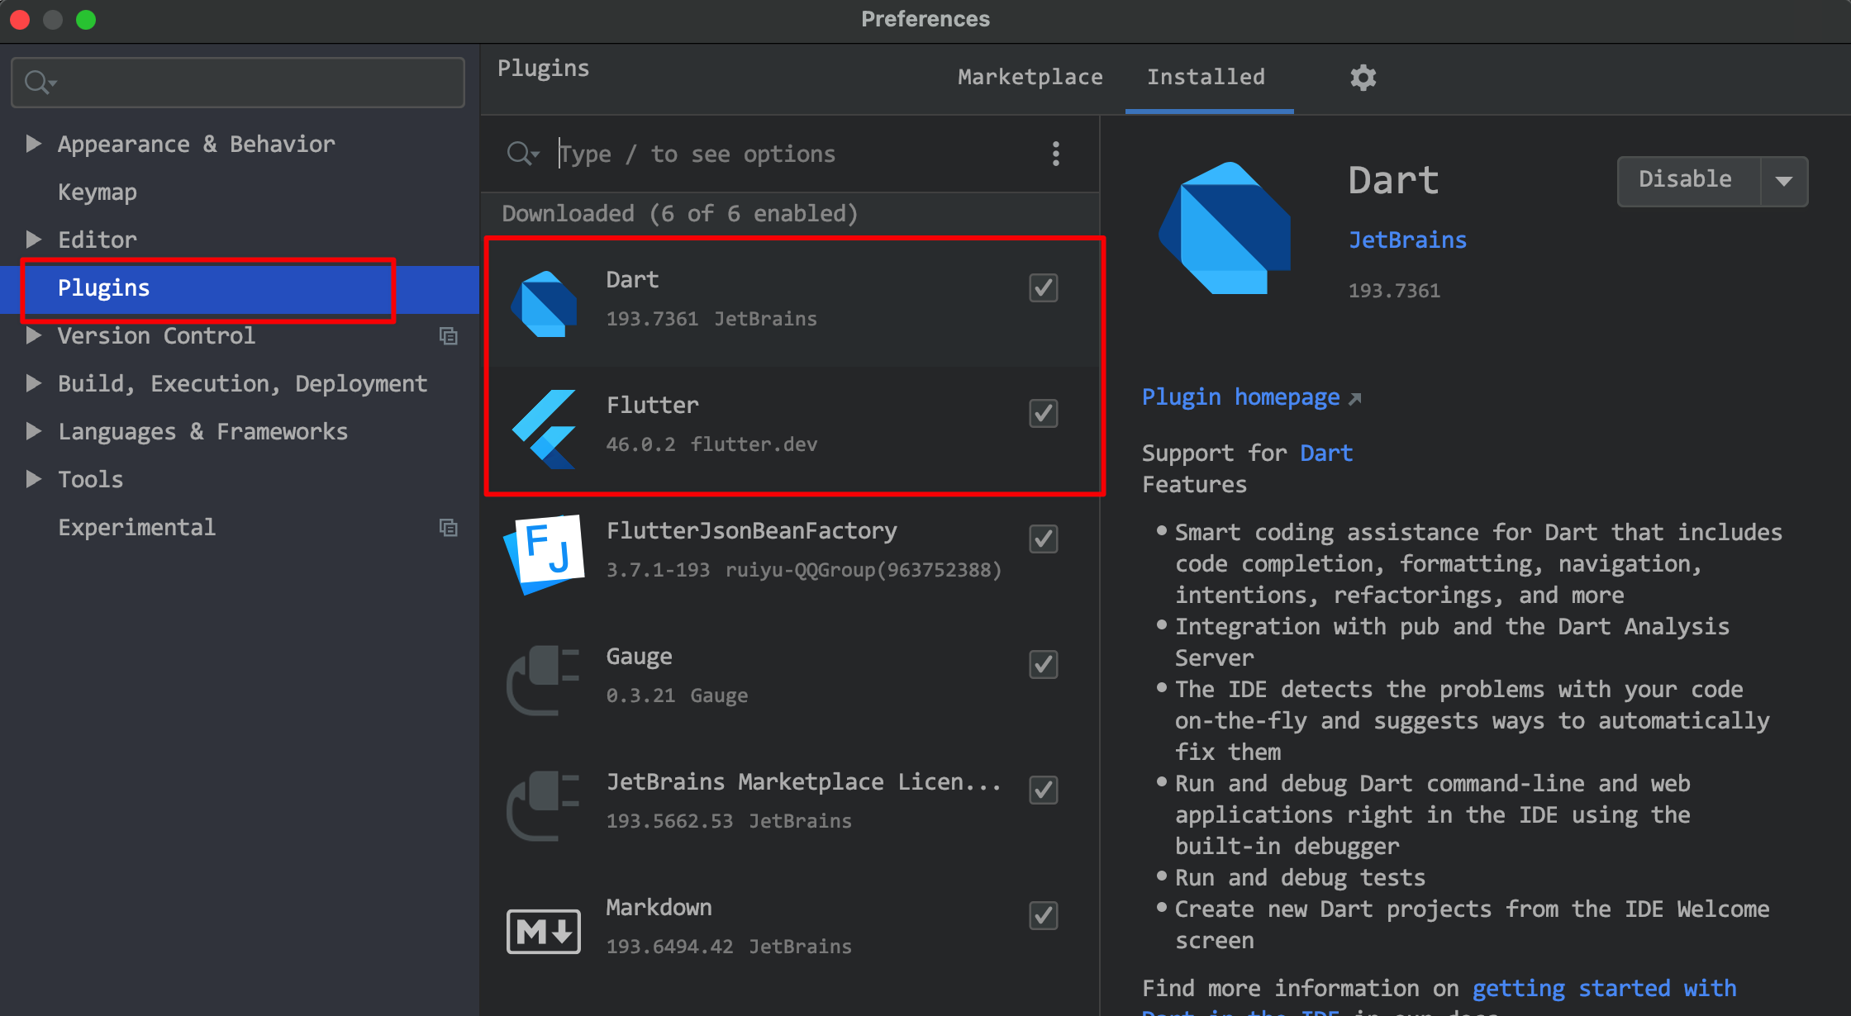
Task: Open the three-dot plugin options menu
Action: [x=1055, y=154]
